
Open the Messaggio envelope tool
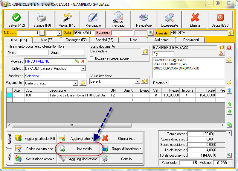93,20
